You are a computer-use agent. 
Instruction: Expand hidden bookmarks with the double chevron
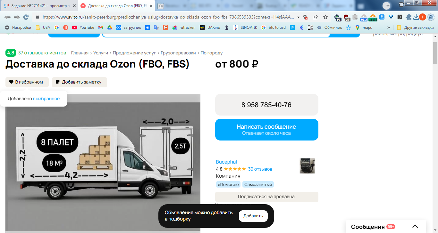point(389,28)
